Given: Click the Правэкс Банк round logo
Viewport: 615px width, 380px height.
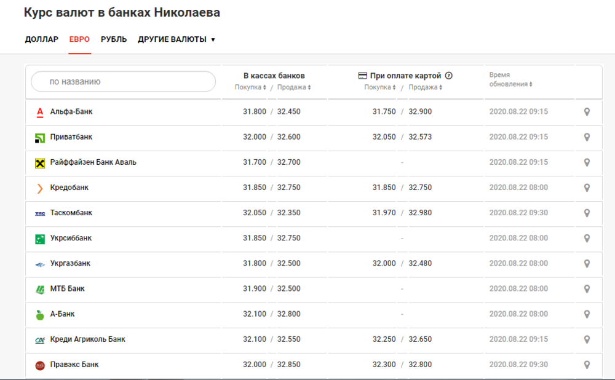Looking at the screenshot, I should pyautogui.click(x=40, y=365).
